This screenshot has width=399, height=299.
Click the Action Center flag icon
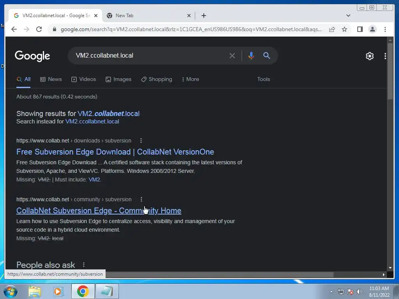(x=350, y=292)
